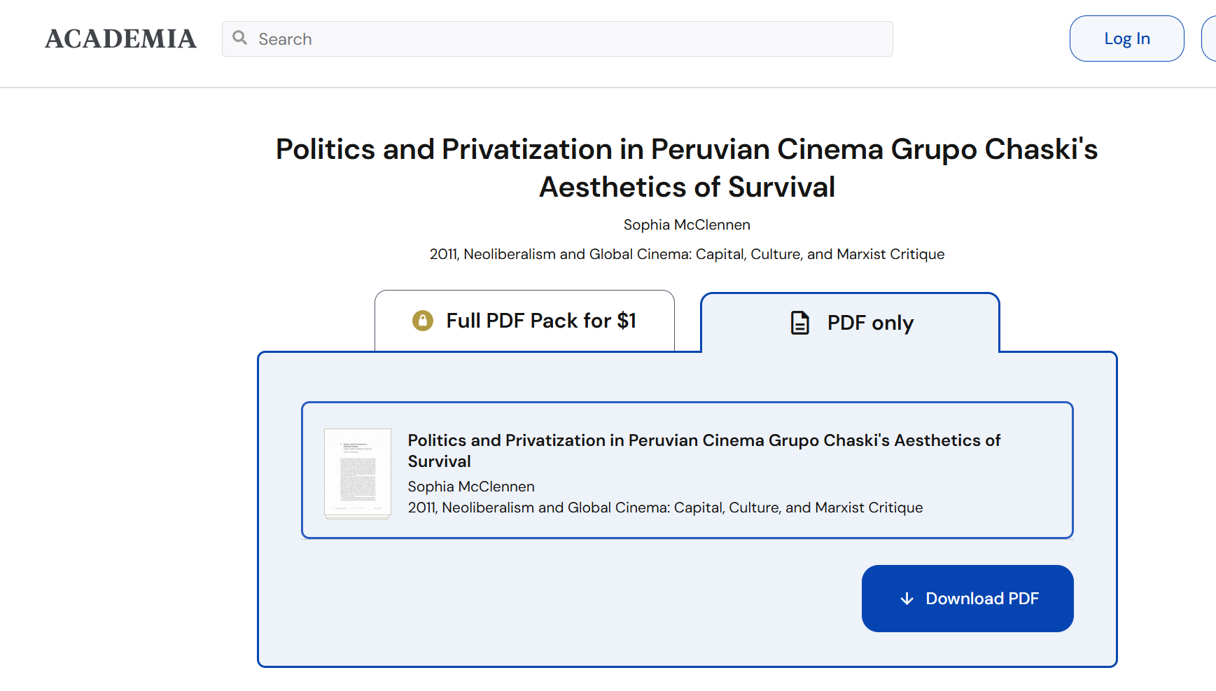Click the Academia logo
This screenshot has height=691, width=1216.
click(120, 39)
